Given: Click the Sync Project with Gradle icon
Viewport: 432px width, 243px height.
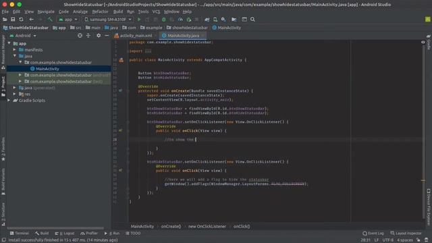Looking at the screenshot, I should [207, 20].
